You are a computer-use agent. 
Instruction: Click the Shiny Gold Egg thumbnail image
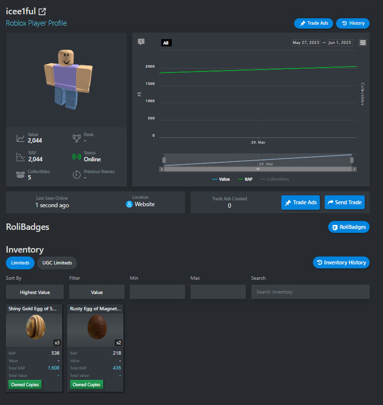tap(36, 327)
